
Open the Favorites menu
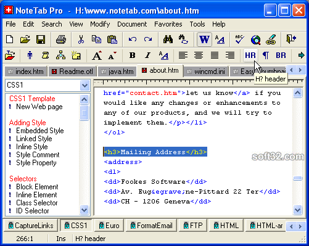click(x=168, y=24)
